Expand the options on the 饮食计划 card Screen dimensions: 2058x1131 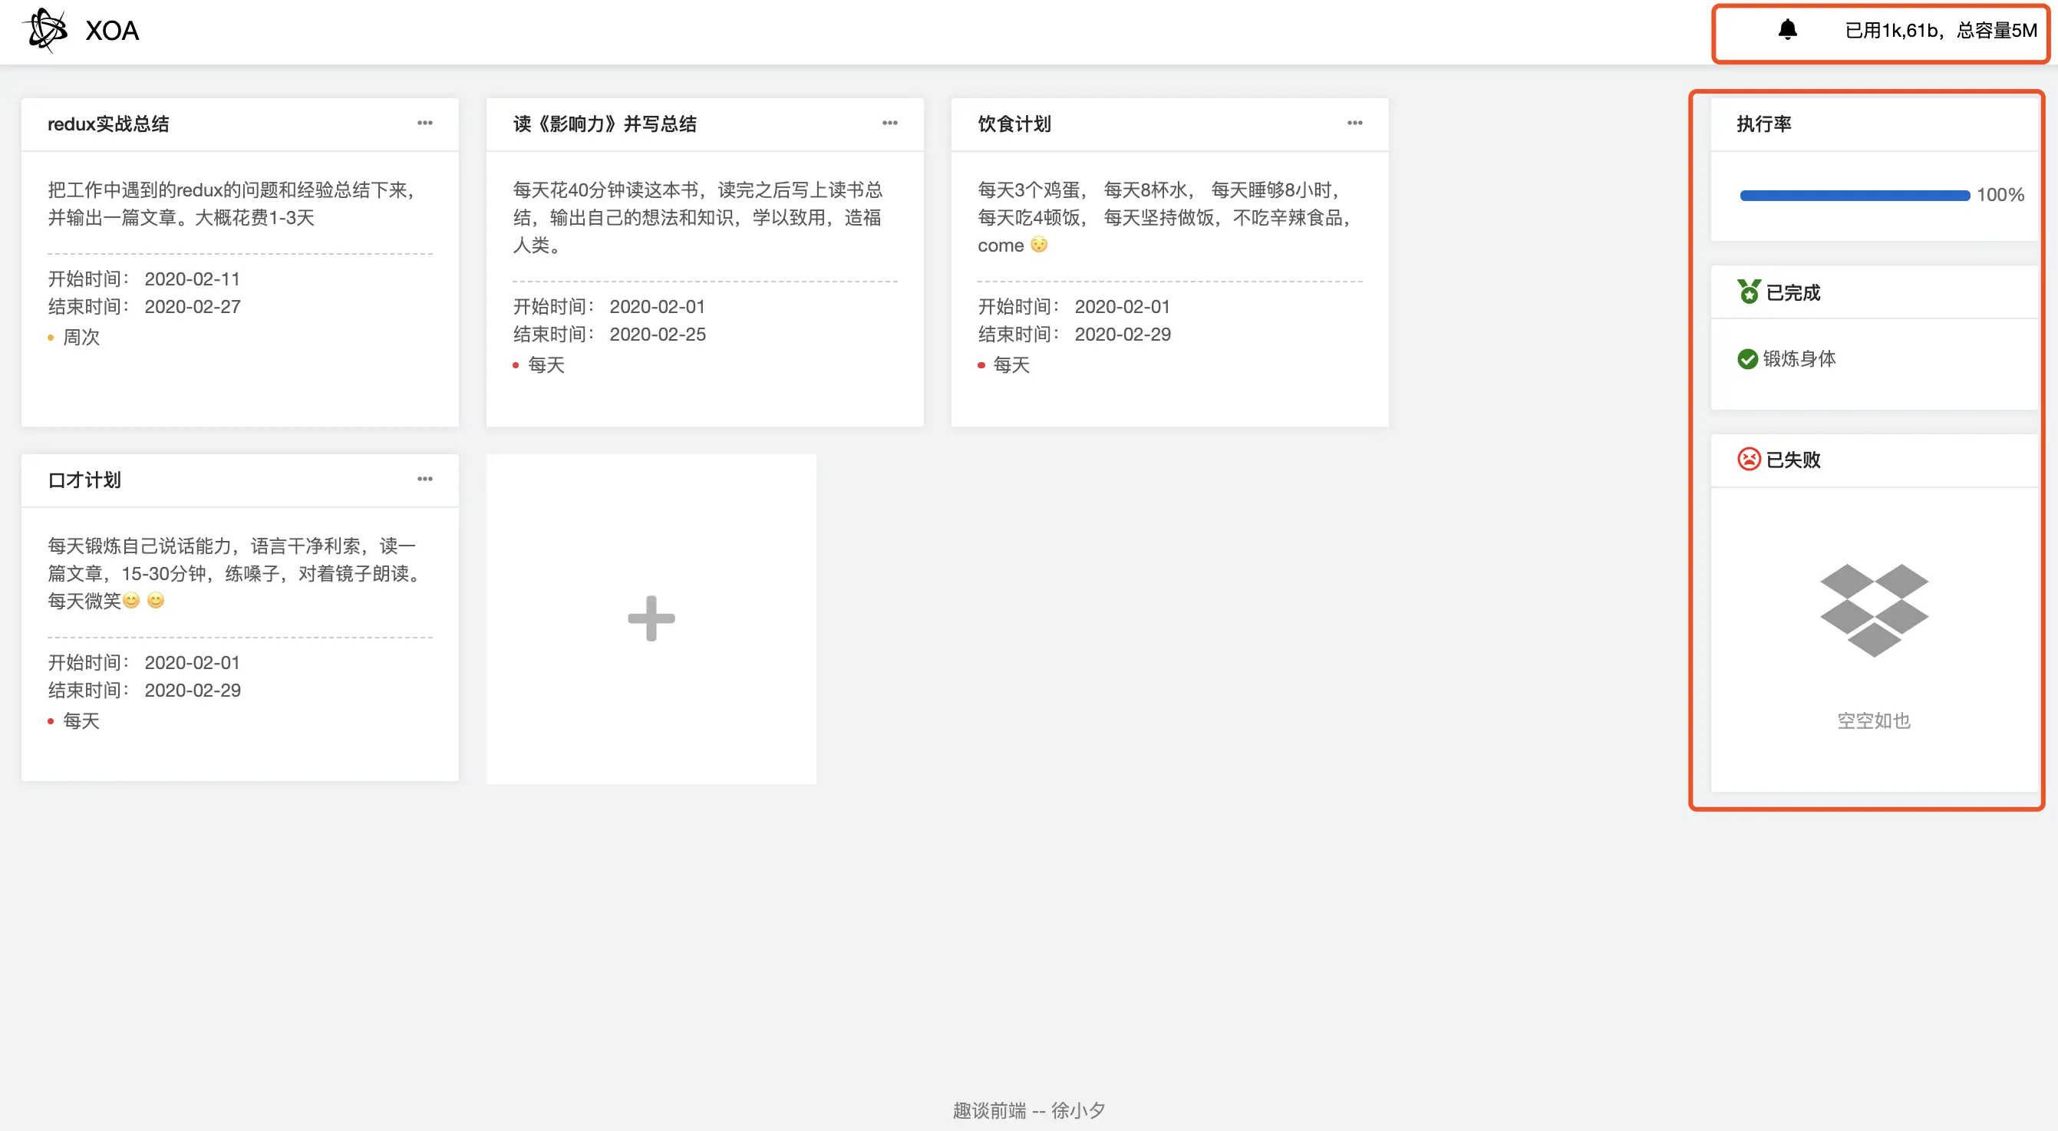click(1355, 123)
